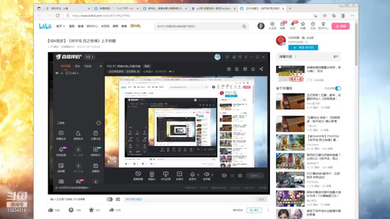Open recommended video 正式亮相 thumbnail

point(290,101)
